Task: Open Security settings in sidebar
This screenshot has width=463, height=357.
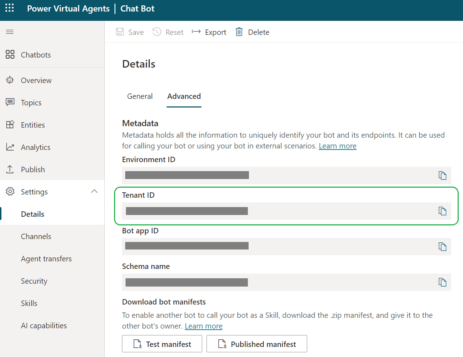Action: point(34,281)
